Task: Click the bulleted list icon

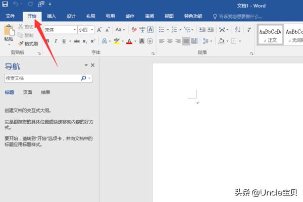Action: pos(162,29)
